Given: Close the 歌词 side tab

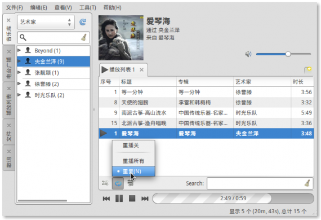Looking at the screenshot, I should coord(9,152).
